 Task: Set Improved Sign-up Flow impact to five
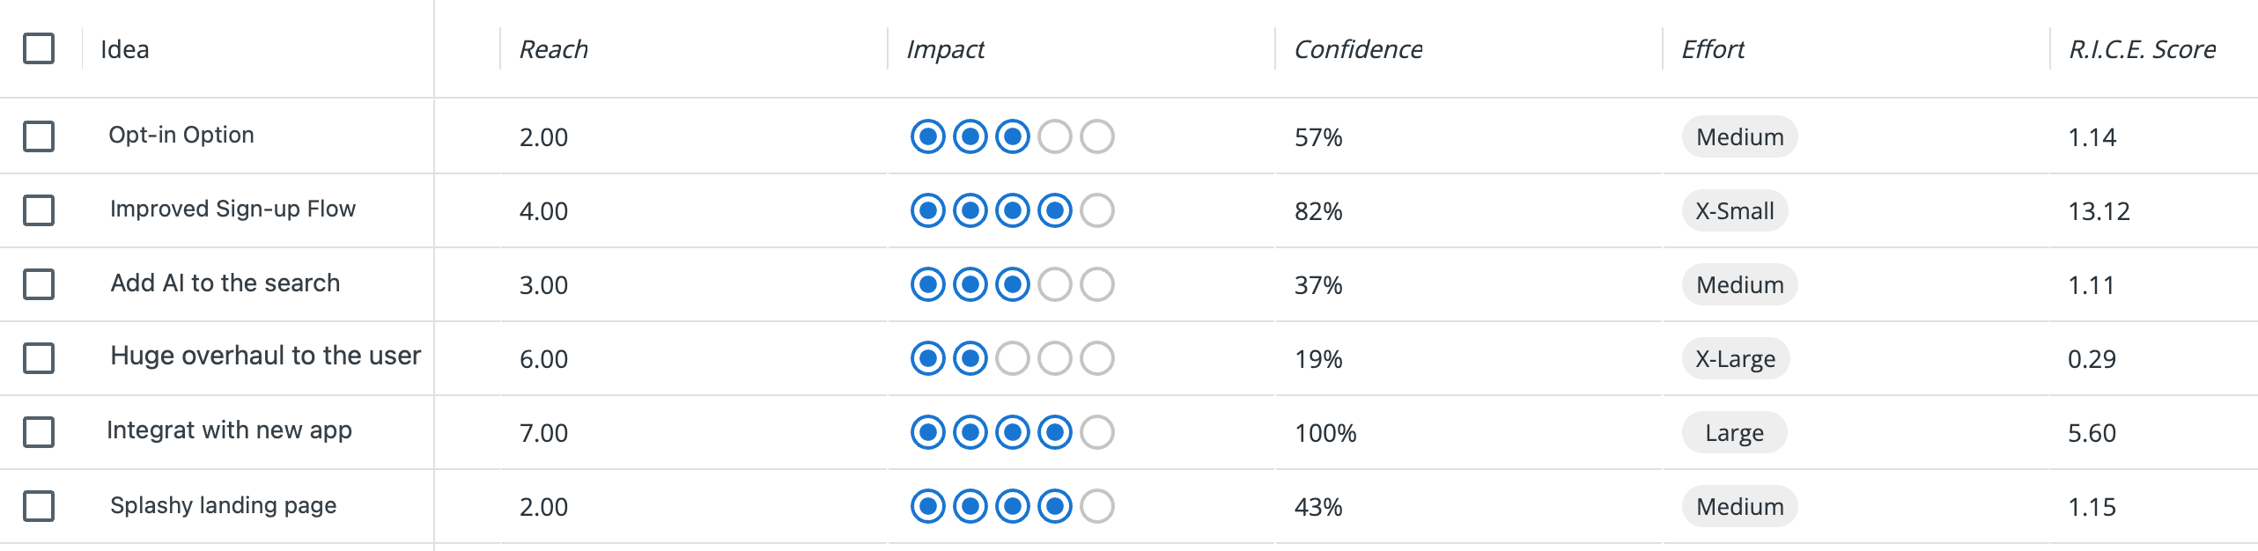[x=1096, y=210]
